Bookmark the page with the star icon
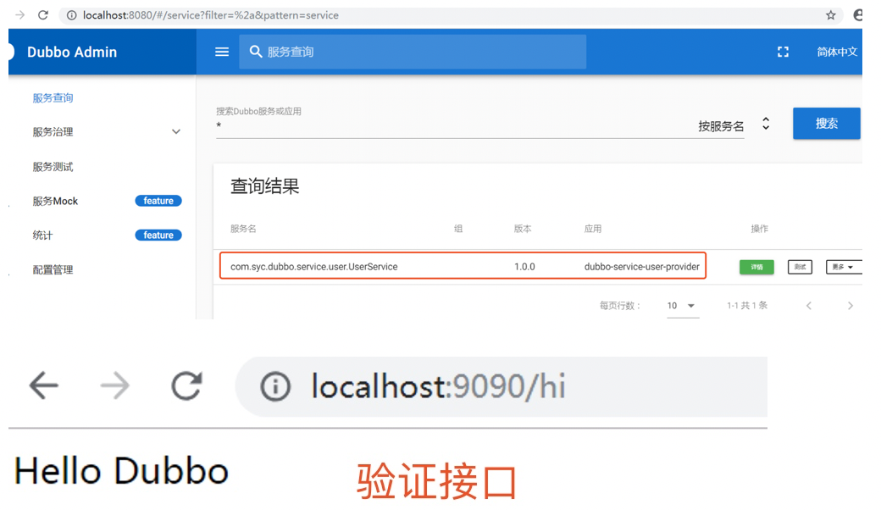This screenshot has width=881, height=510. tap(830, 15)
